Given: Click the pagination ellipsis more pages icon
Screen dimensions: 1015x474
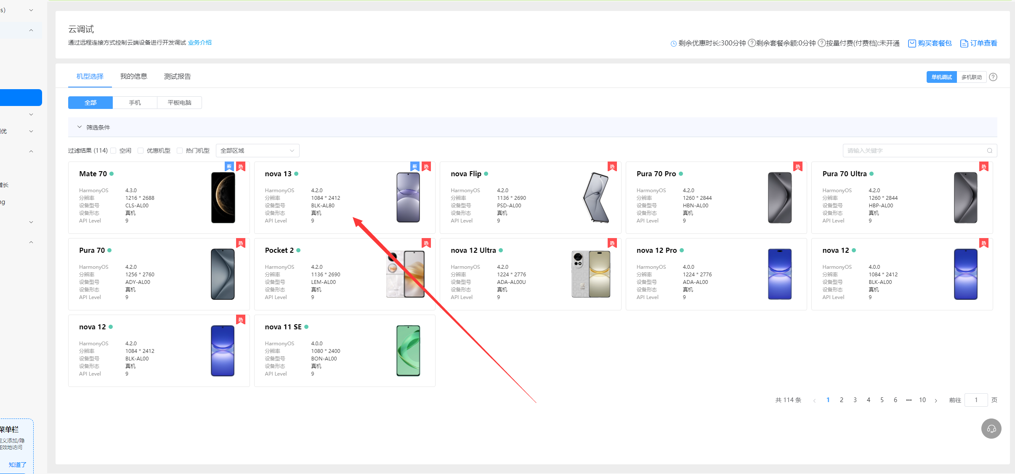Looking at the screenshot, I should [909, 400].
